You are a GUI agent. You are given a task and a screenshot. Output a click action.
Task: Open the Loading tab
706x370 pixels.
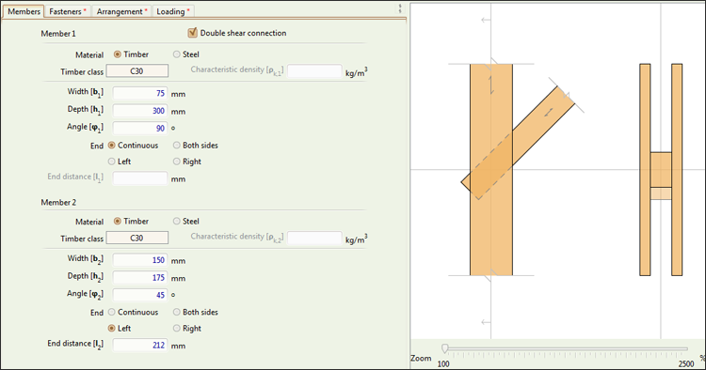click(x=173, y=11)
